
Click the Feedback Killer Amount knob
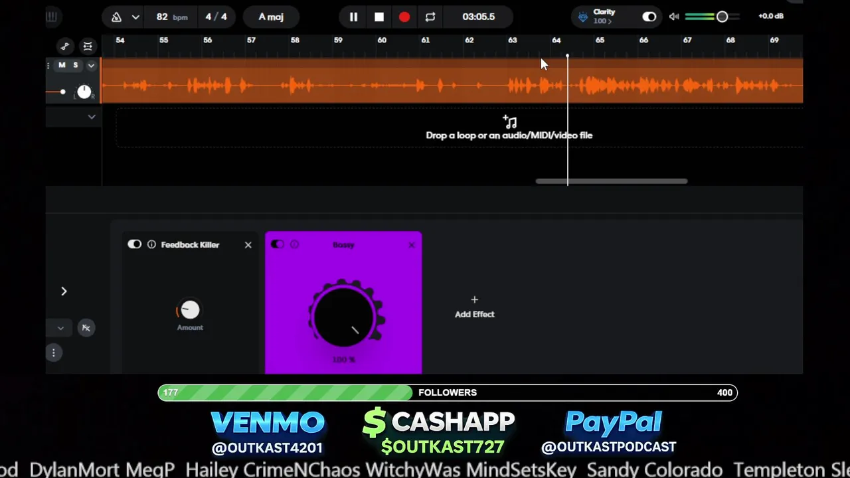pos(189,309)
